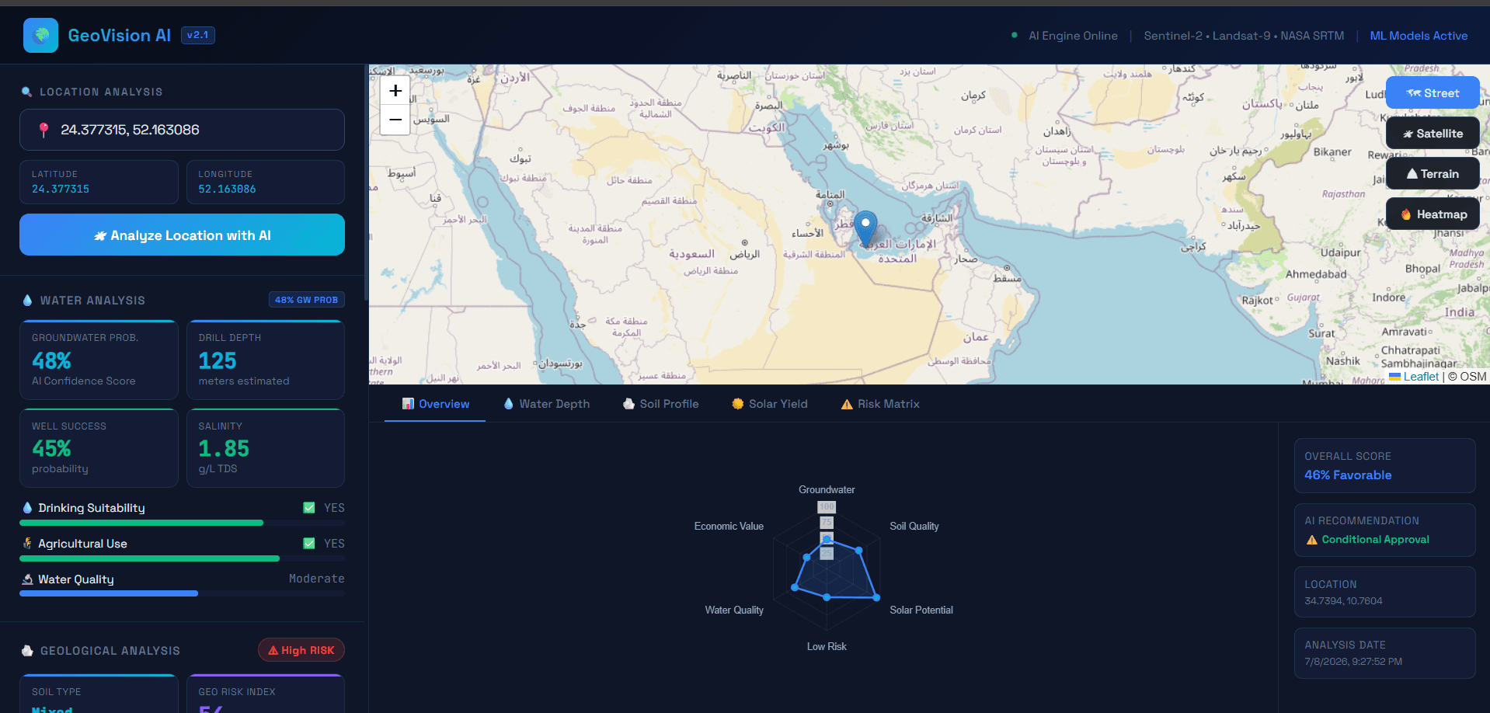Switch to the Risk Matrix tab
Image resolution: width=1490 pixels, height=713 pixels.
pos(880,404)
